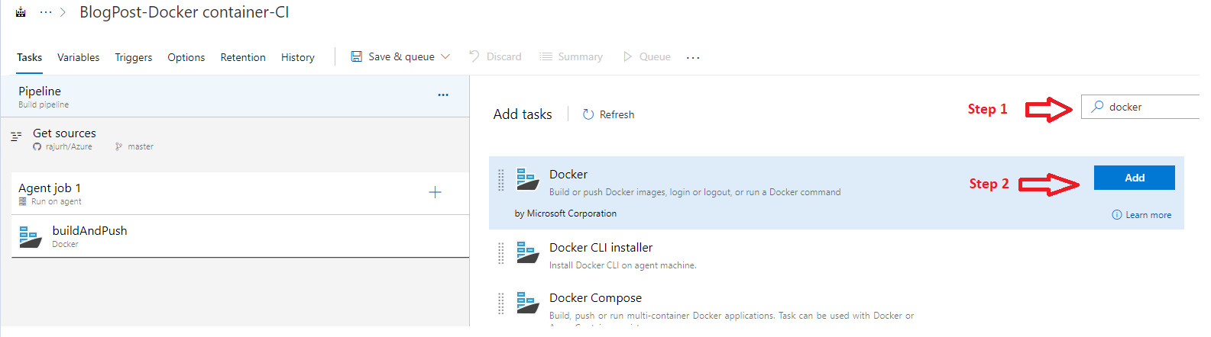Click the Pipeline more options ellipsis

[x=443, y=95]
